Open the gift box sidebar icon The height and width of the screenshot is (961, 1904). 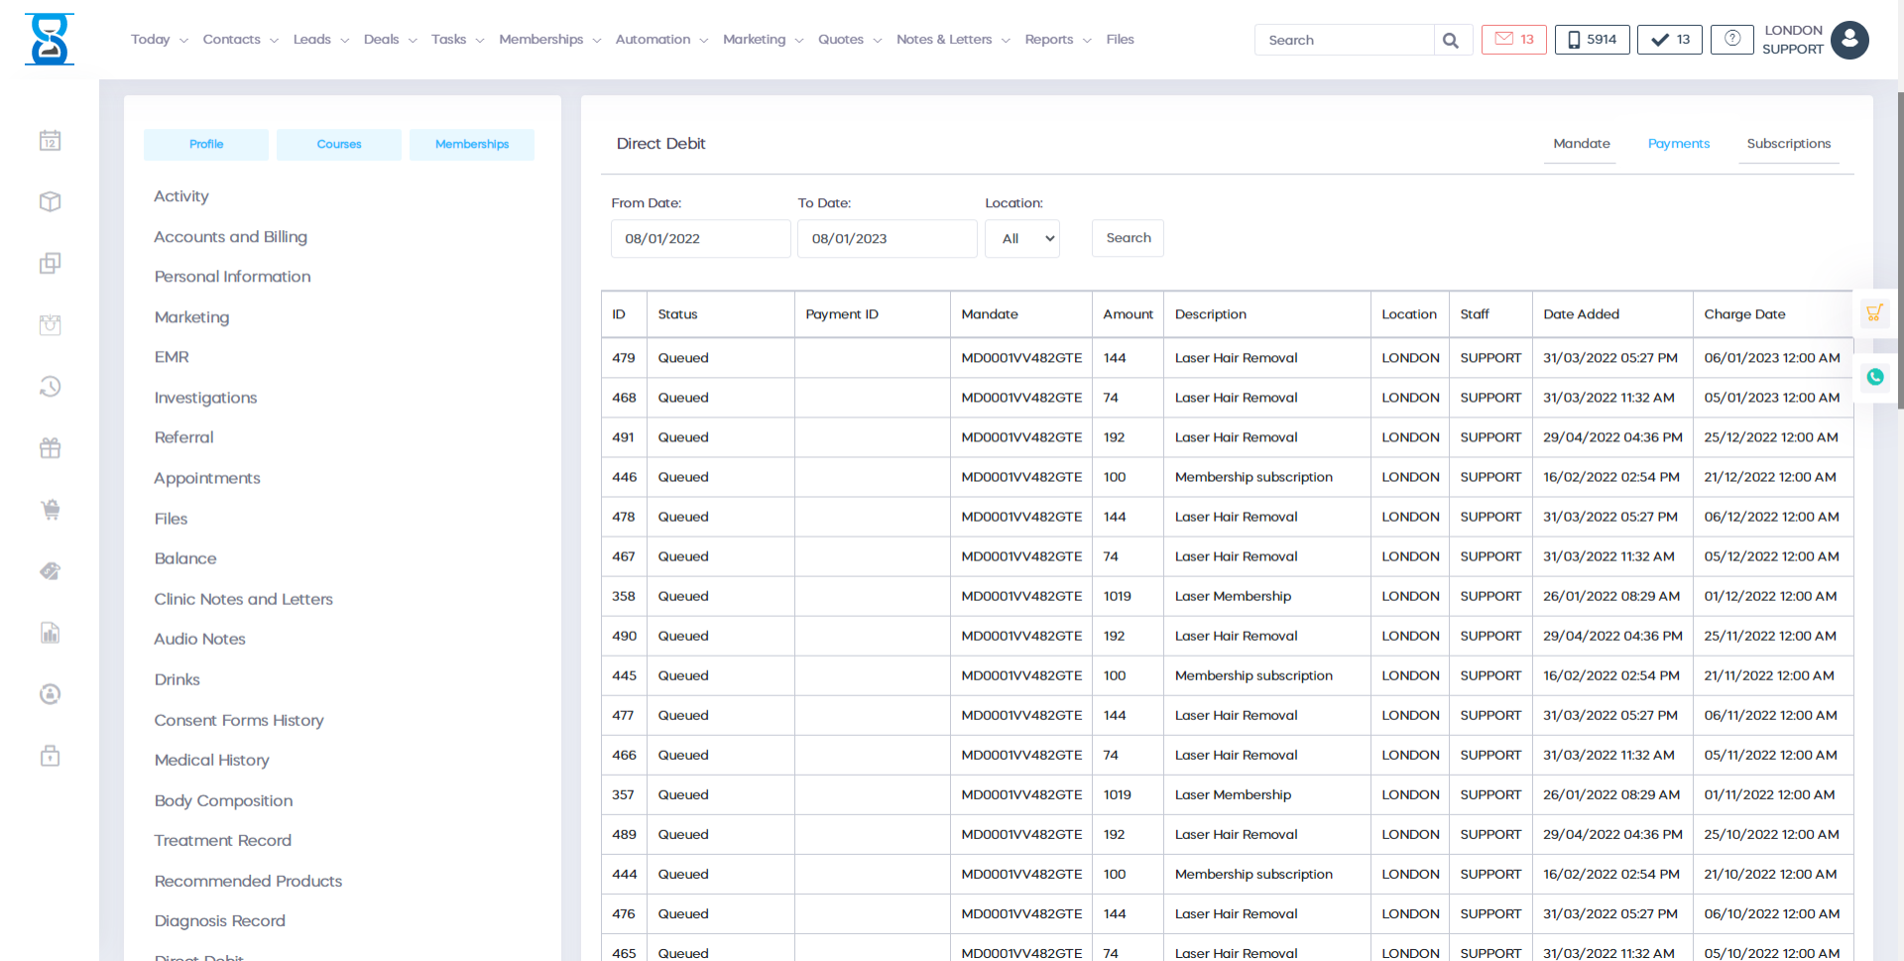50,448
